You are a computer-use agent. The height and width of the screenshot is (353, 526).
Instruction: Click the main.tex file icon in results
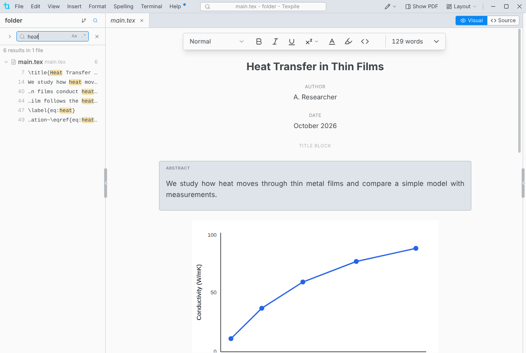(x=14, y=62)
